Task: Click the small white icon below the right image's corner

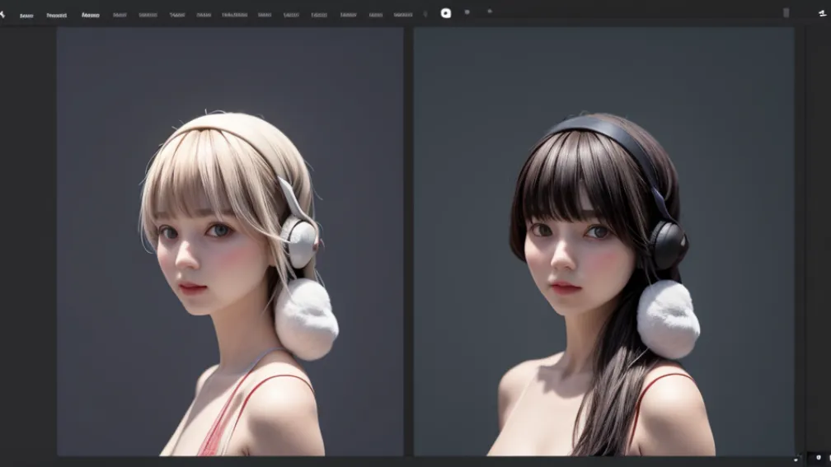Action: 796,459
